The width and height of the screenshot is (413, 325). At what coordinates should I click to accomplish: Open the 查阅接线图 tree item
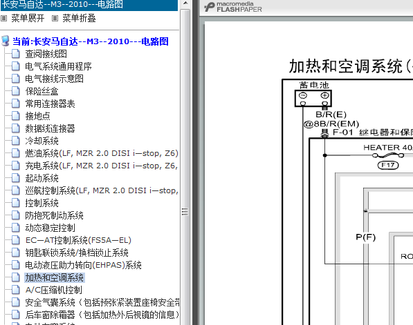(x=46, y=54)
